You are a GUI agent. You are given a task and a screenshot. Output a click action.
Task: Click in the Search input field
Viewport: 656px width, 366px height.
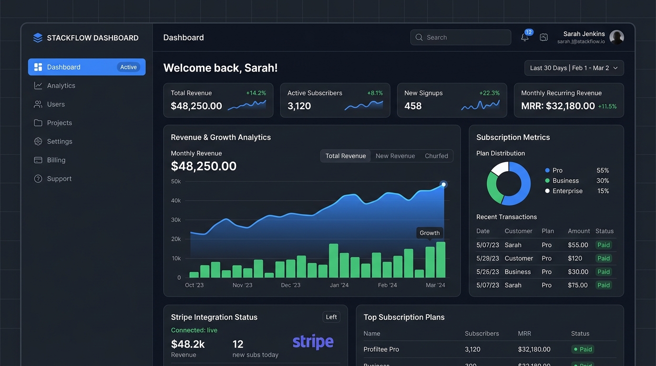pyautogui.click(x=461, y=37)
